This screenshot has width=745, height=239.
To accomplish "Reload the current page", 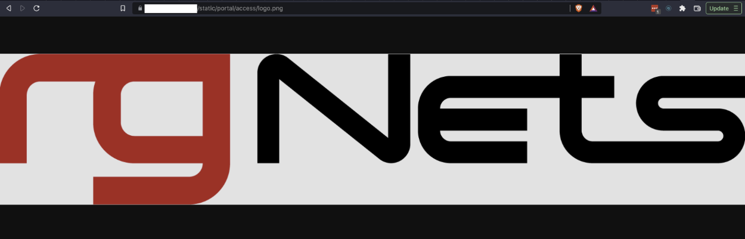I will [36, 8].
